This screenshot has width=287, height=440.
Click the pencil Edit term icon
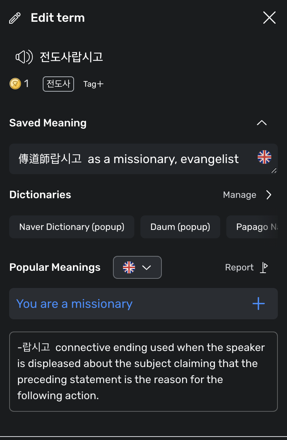click(x=15, y=18)
